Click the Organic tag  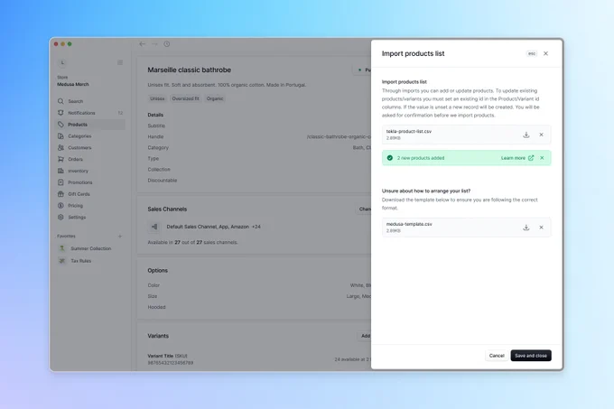pyautogui.click(x=215, y=98)
